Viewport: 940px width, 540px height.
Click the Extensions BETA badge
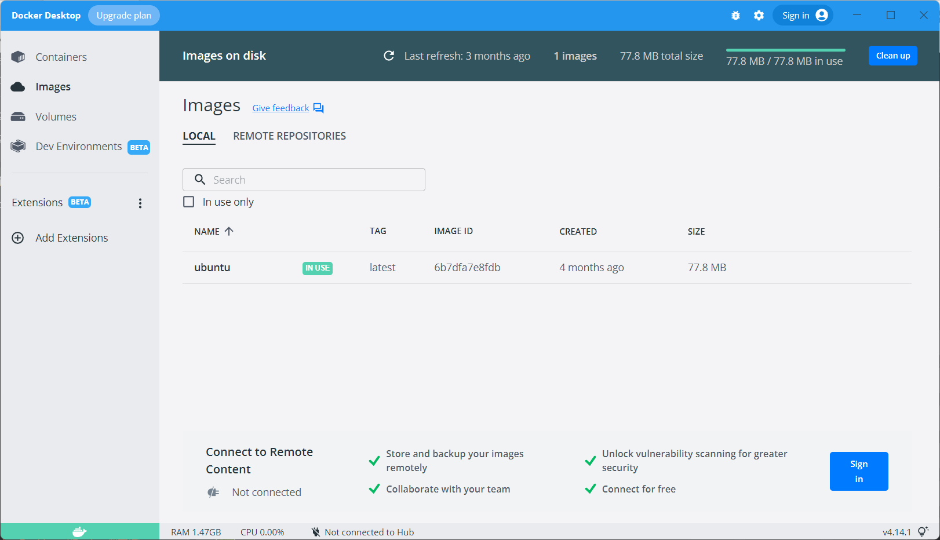[80, 202]
